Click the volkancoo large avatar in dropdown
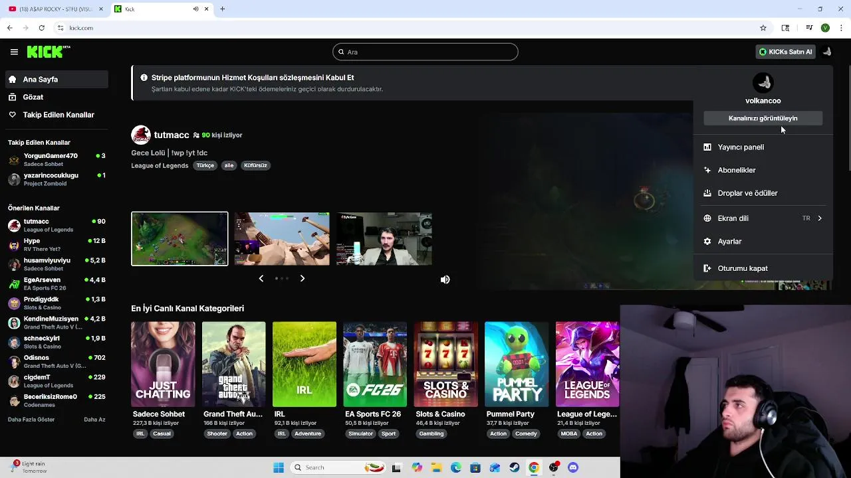Image resolution: width=851 pixels, height=478 pixels. click(763, 82)
